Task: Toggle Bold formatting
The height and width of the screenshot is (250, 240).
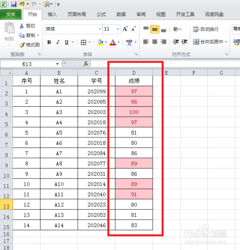Action: click(x=49, y=42)
